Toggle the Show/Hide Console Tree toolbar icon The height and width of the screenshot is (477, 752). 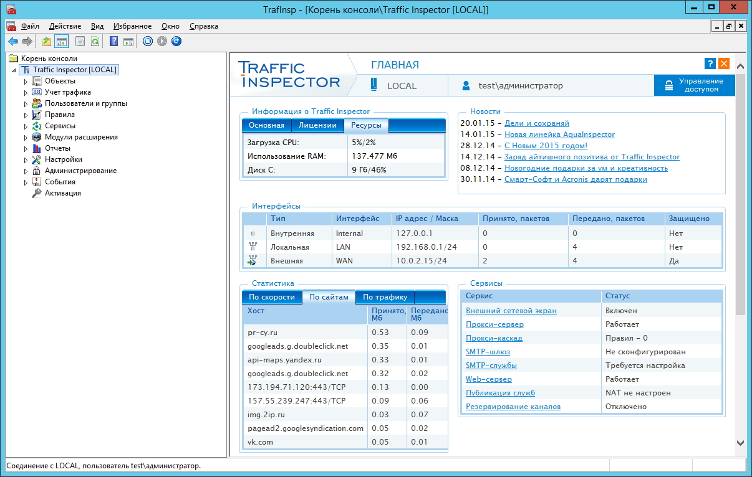coord(61,42)
